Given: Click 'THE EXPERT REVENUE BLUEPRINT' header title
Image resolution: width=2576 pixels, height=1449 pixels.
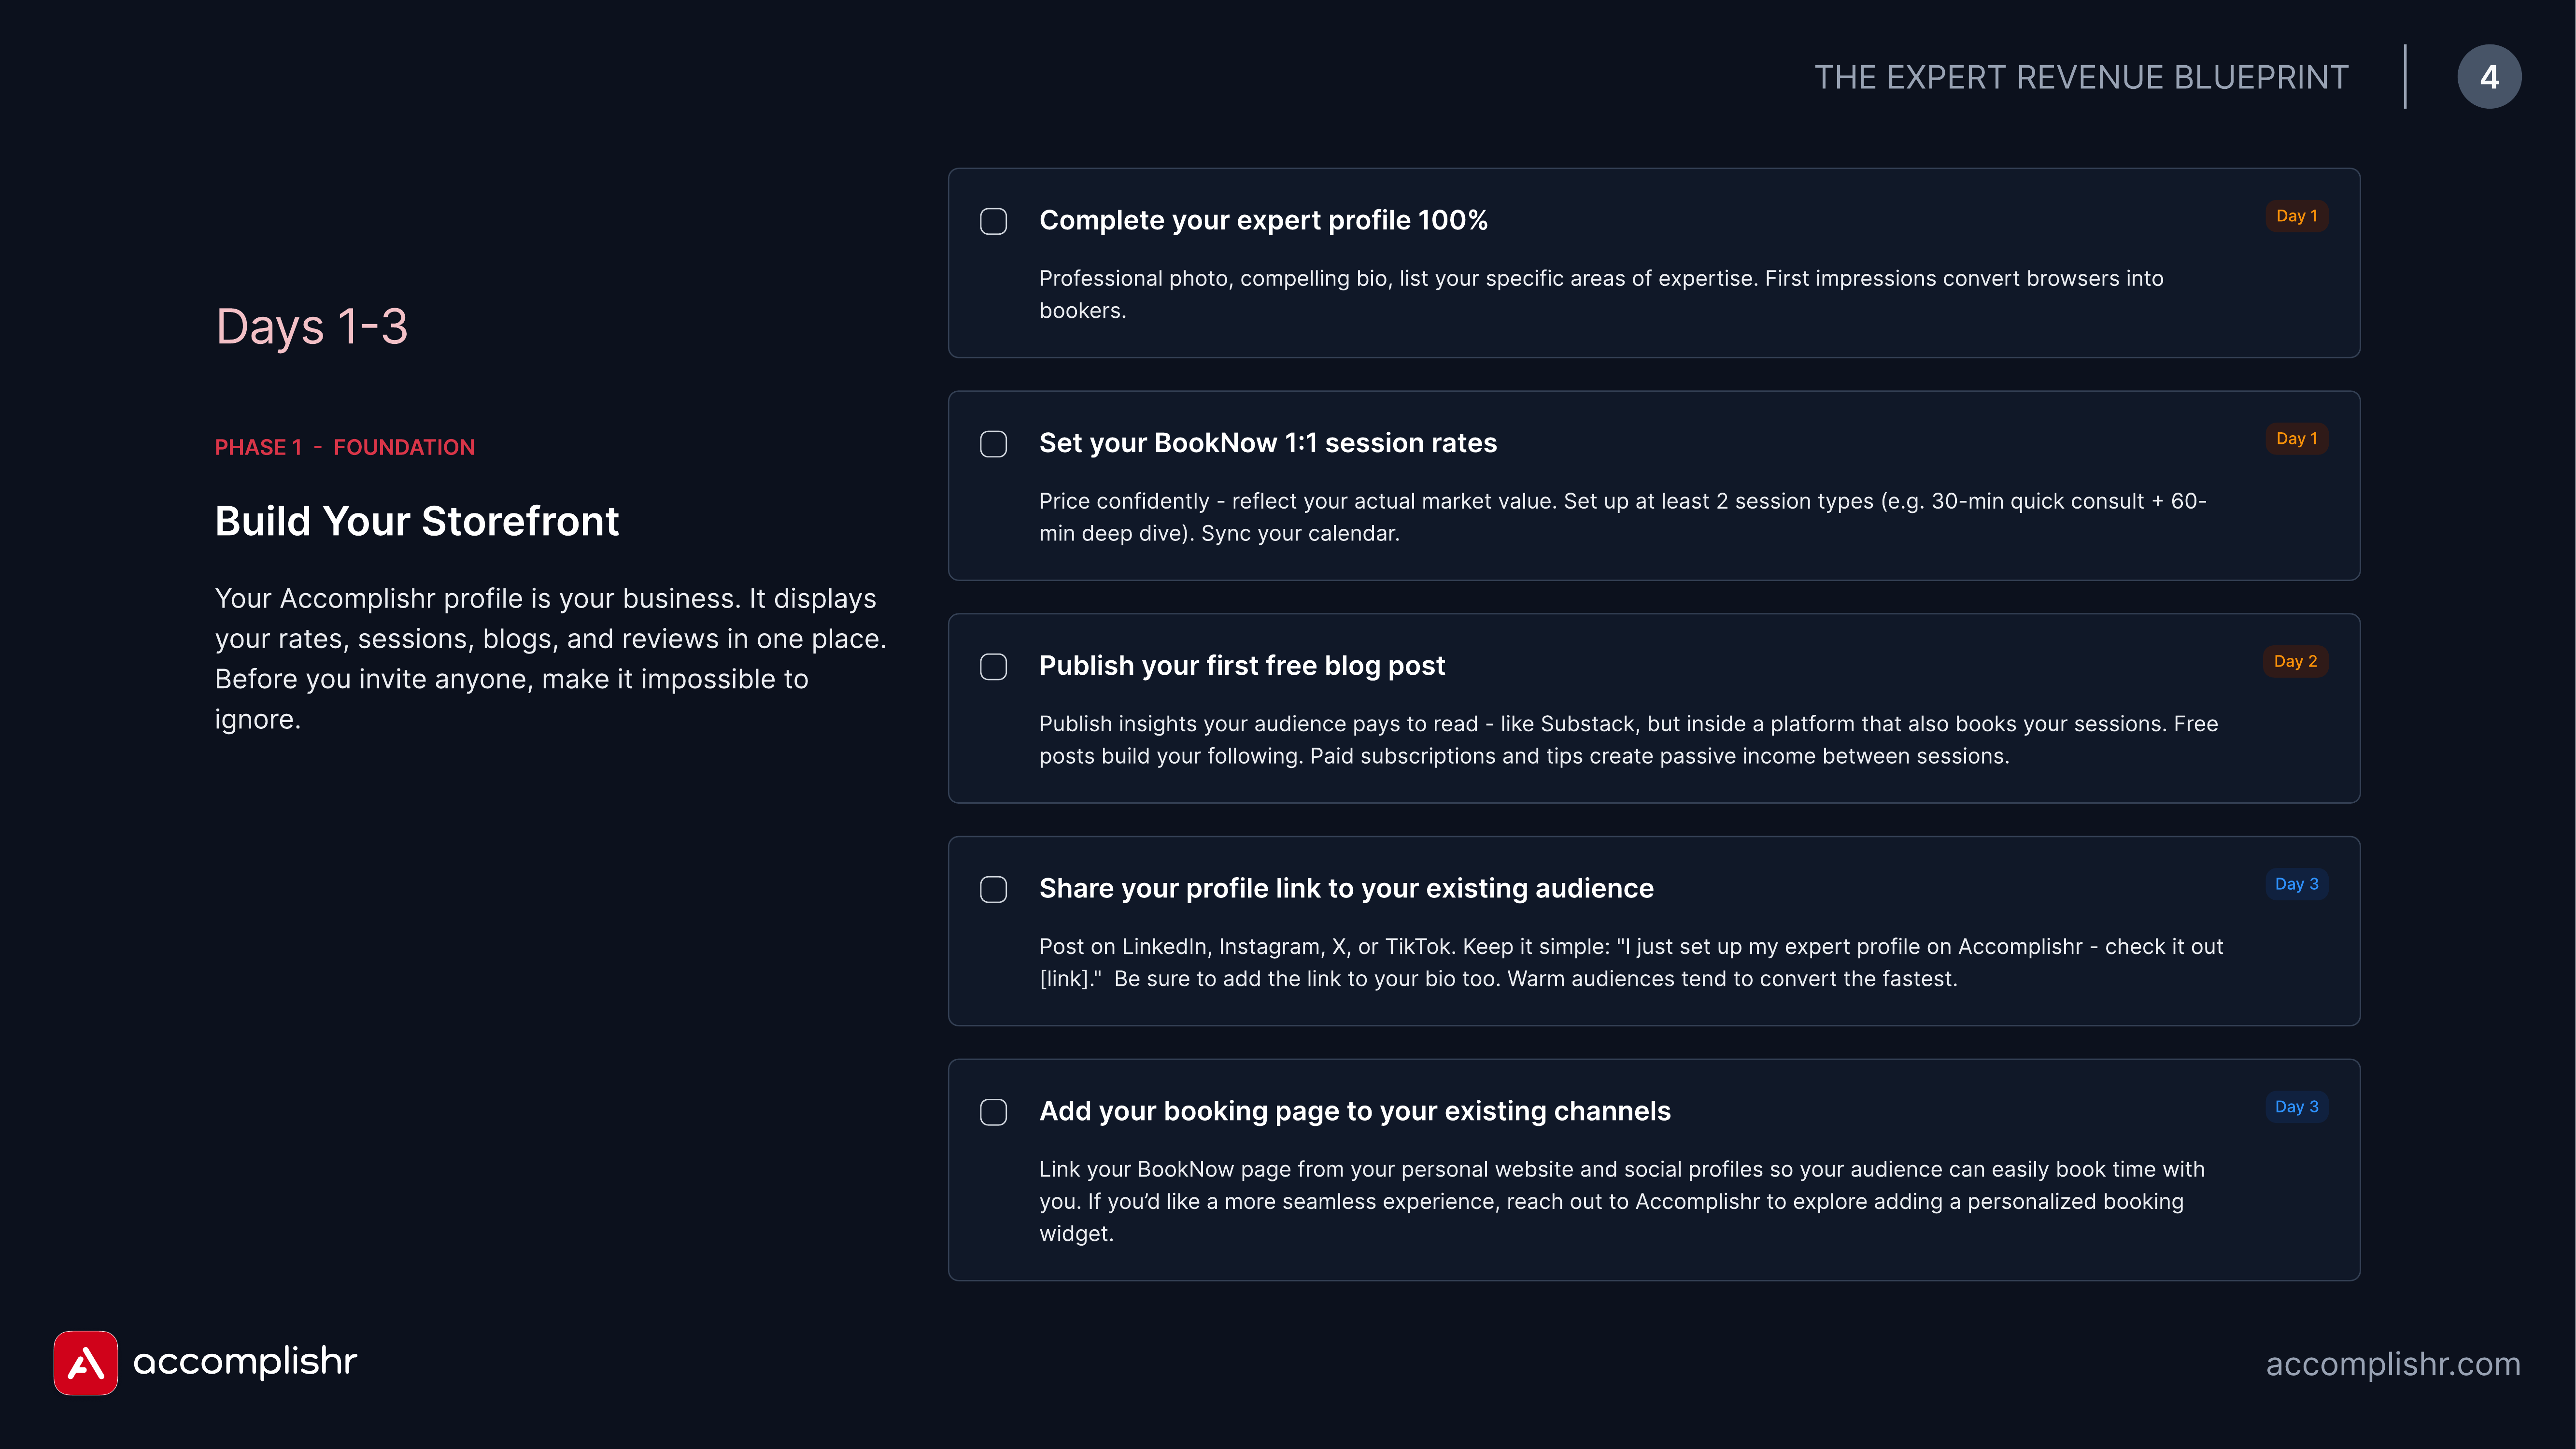Looking at the screenshot, I should 2081,77.
